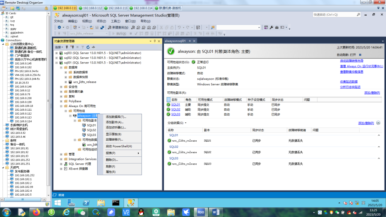Expand the 安全性 folder node

[x=61, y=87]
